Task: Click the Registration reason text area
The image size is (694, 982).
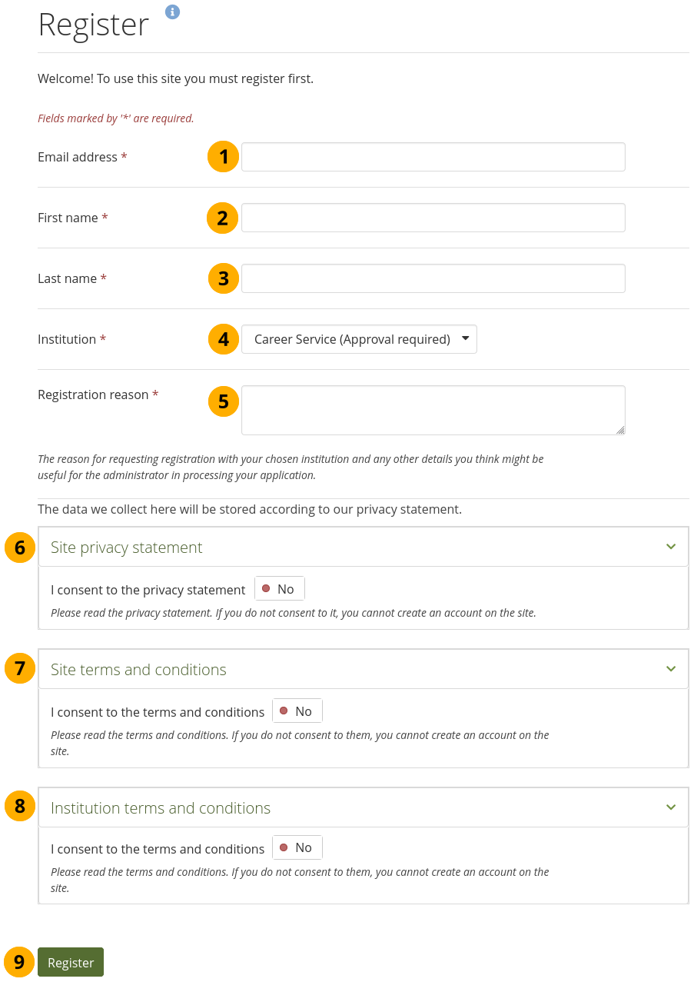Action: (x=433, y=410)
